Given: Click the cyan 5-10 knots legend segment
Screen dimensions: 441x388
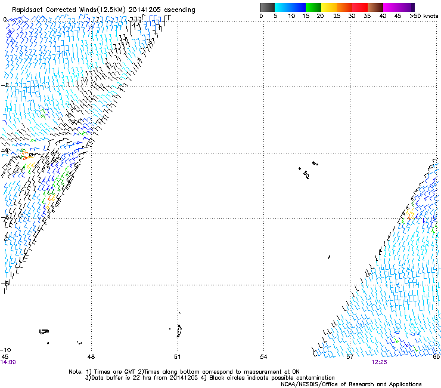Looking at the screenshot, I should click(282, 7).
